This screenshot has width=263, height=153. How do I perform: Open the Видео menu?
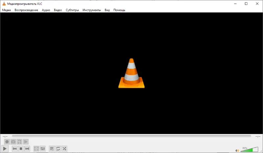(58, 10)
